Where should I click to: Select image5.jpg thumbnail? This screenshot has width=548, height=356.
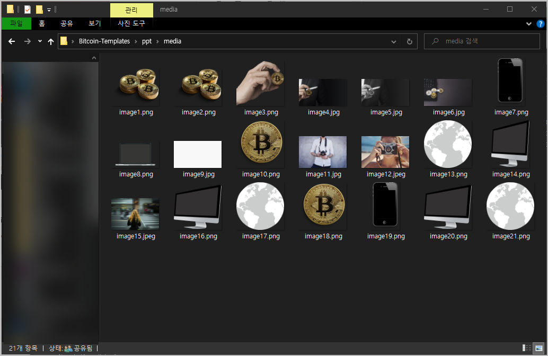tap(385, 92)
